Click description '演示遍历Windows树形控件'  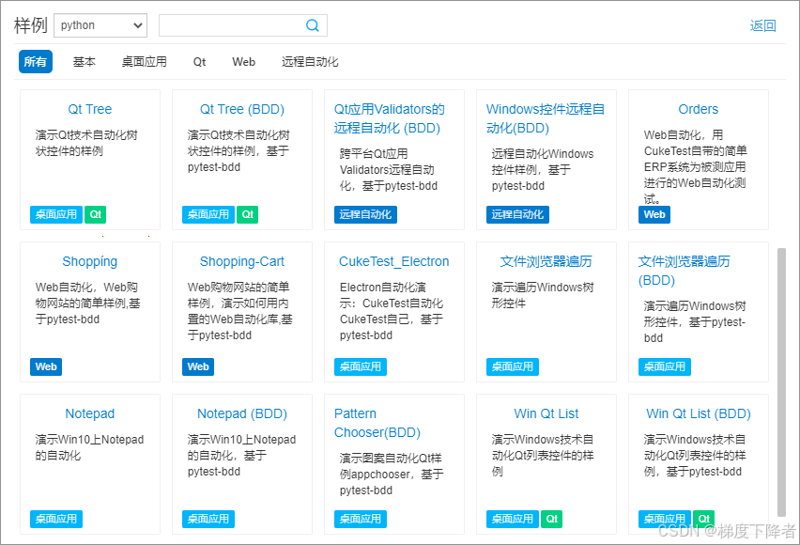543,295
